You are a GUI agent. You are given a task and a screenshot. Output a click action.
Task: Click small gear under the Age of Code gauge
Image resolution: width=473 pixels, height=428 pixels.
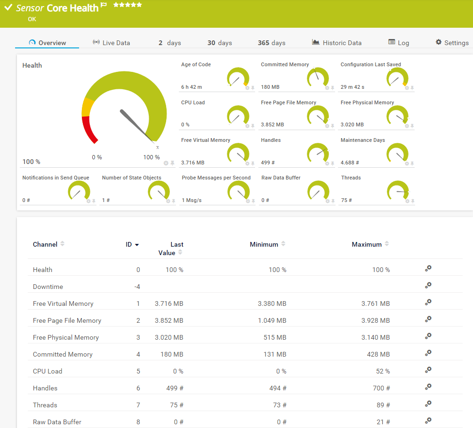tap(247, 88)
